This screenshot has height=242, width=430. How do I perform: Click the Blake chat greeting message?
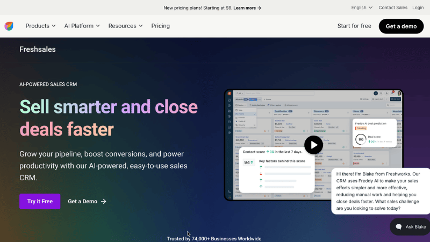[381, 191]
